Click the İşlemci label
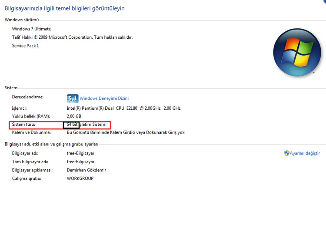Image resolution: width=326 pixels, height=229 pixels. pos(19,108)
